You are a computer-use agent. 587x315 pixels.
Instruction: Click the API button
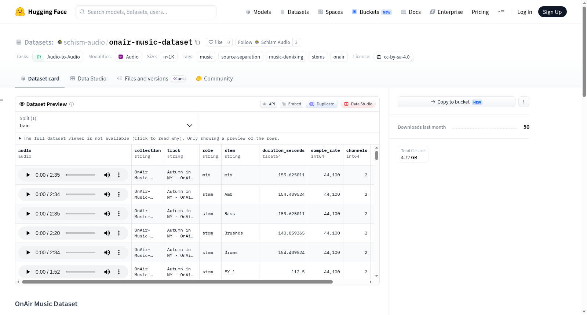point(269,104)
